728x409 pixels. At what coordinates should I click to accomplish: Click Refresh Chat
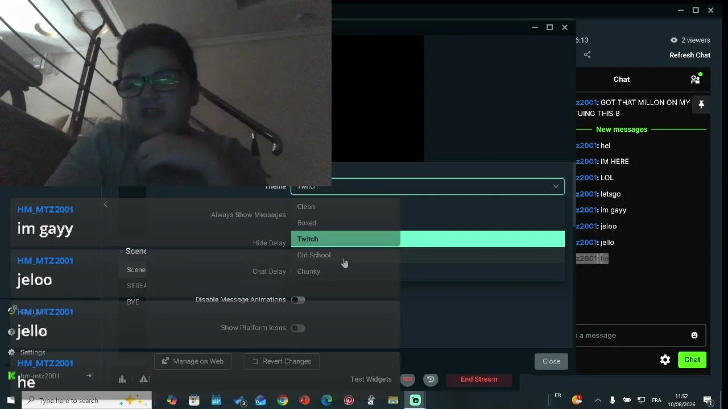[x=690, y=55]
